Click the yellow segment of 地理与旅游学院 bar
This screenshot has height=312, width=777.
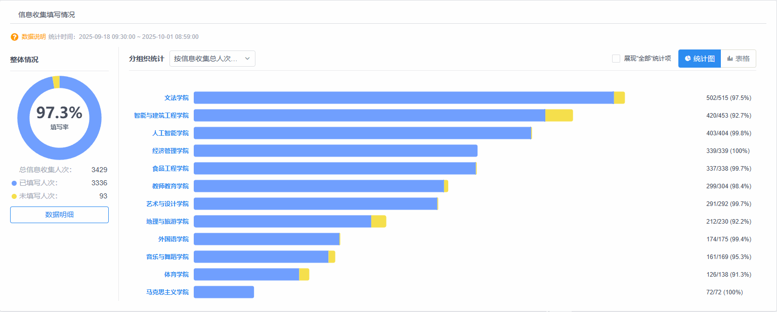(x=378, y=222)
